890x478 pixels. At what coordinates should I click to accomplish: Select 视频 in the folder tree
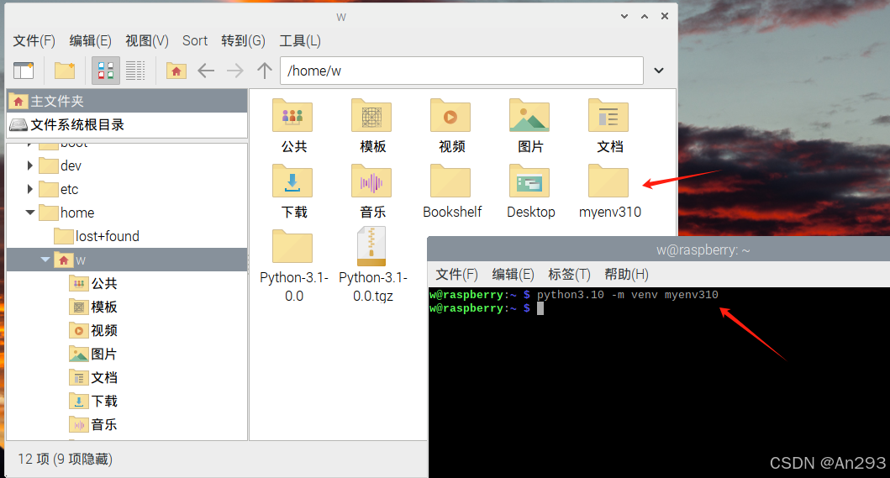coord(93,330)
